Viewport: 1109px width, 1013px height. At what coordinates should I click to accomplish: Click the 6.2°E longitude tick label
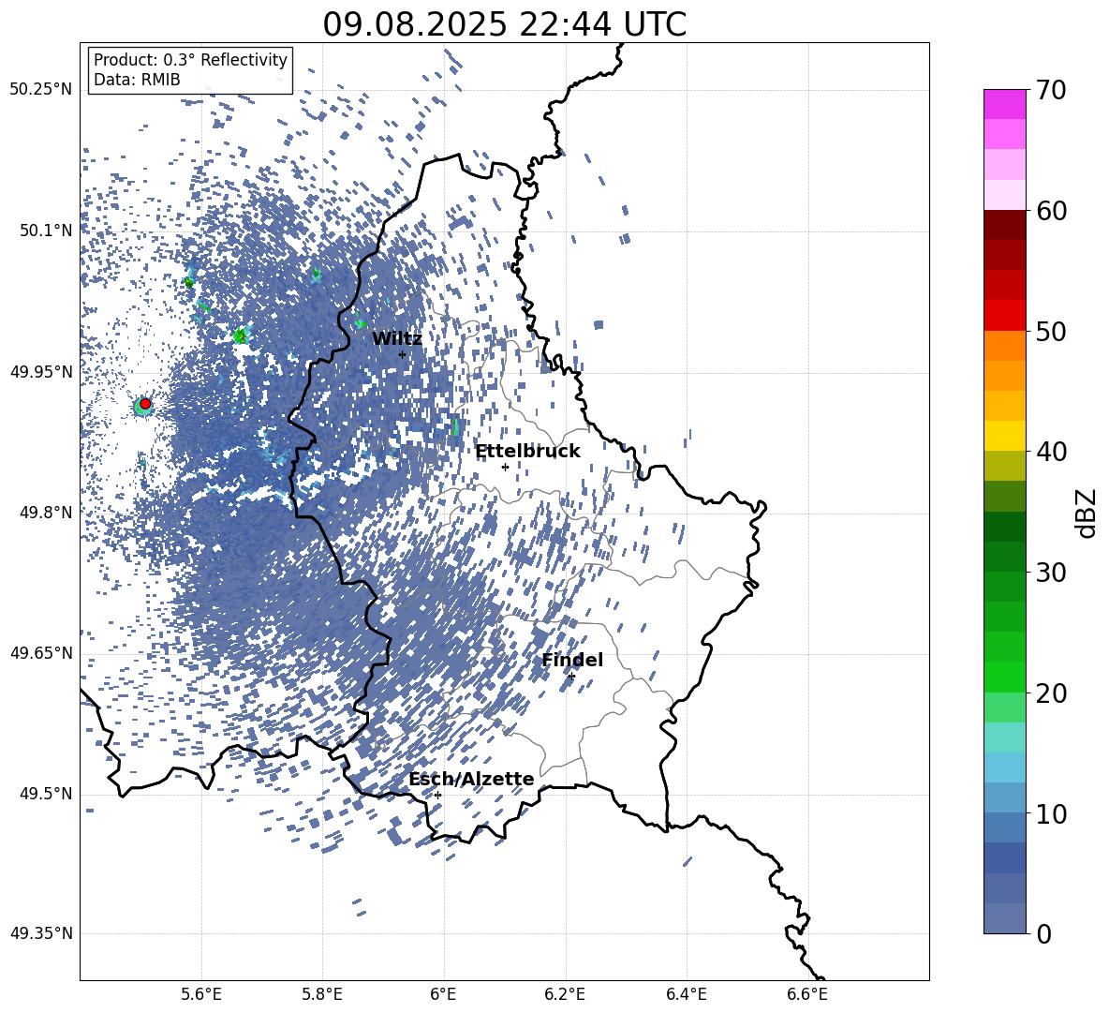[565, 994]
